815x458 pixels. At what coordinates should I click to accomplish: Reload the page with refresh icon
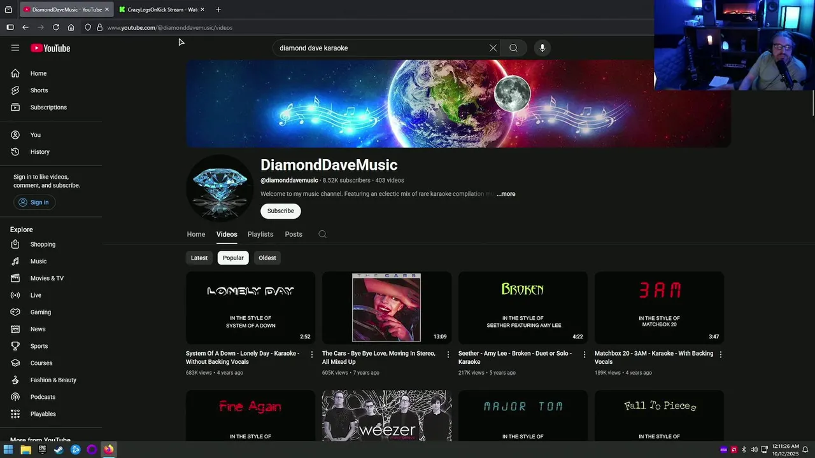tap(56, 27)
